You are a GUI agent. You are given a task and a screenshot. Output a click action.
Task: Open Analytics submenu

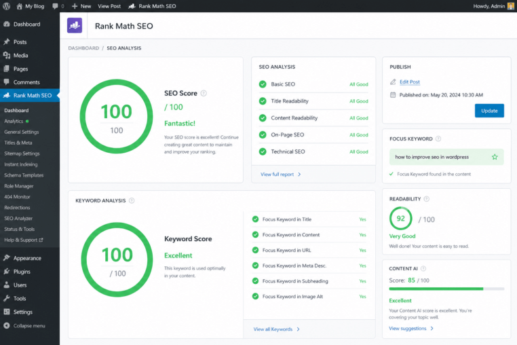click(14, 121)
